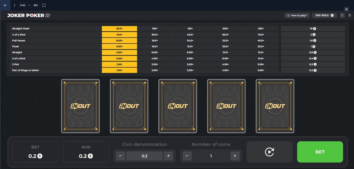This screenshot has height=169, width=354.
Task: Click the 150× payout cell
Action: coord(190,29)
